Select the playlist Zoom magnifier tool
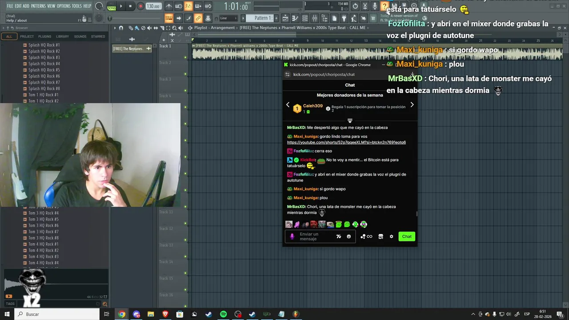 [174, 28]
